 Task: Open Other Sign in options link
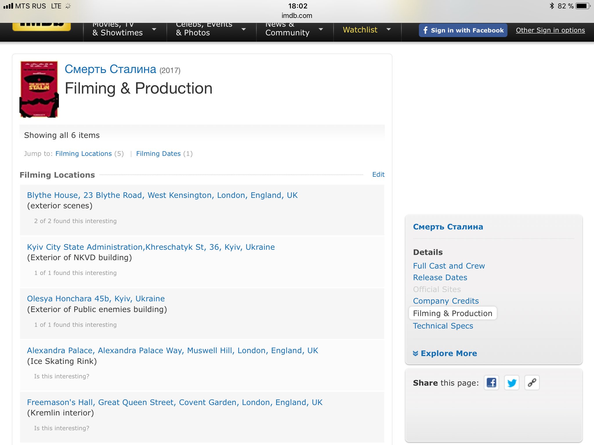coord(550,30)
